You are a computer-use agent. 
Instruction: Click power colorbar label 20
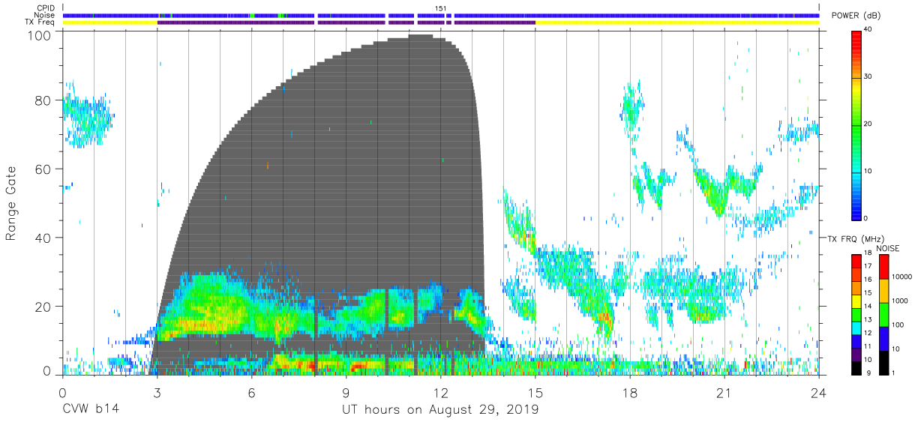tap(868, 124)
